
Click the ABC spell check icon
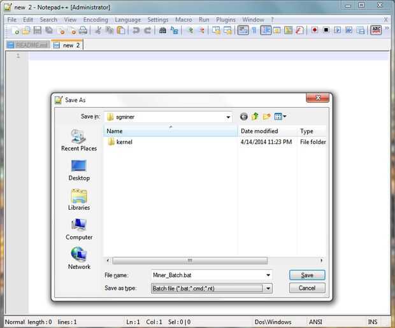coord(376,31)
